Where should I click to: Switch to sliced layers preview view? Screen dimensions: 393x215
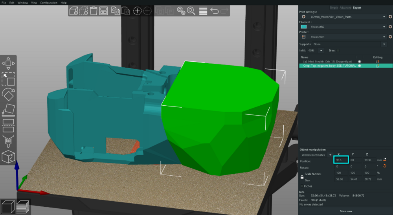click(x=23, y=207)
